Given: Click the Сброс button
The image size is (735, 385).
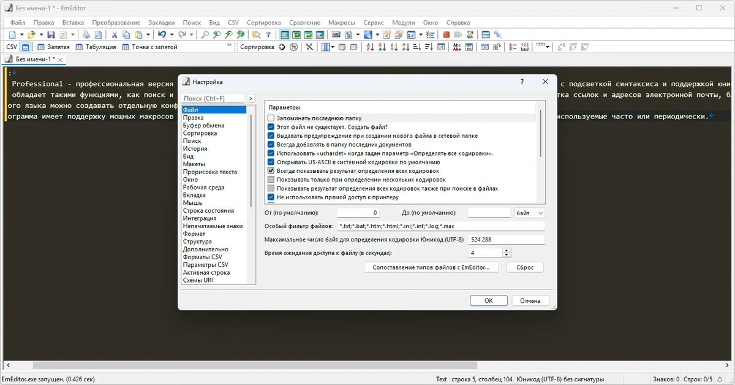Looking at the screenshot, I should pyautogui.click(x=525, y=267).
